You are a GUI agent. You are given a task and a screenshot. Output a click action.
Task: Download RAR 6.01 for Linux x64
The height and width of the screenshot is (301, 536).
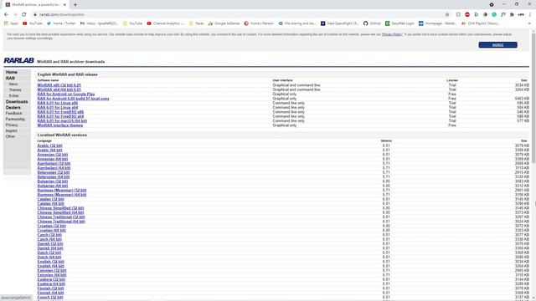coord(58,108)
